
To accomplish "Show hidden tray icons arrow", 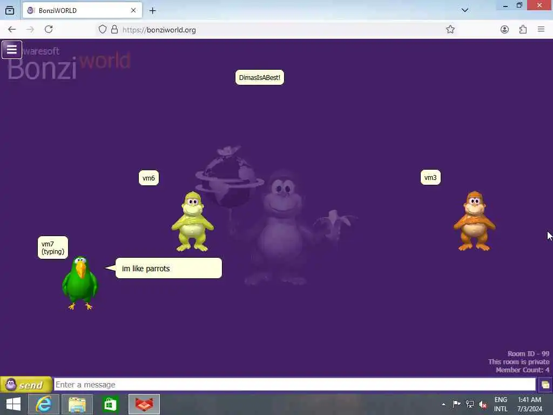I will pos(443,404).
